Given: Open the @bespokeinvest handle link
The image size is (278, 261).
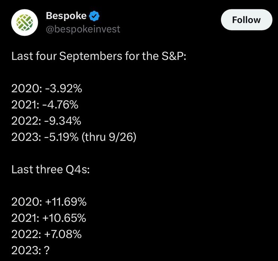Looking at the screenshot, I should (x=83, y=29).
